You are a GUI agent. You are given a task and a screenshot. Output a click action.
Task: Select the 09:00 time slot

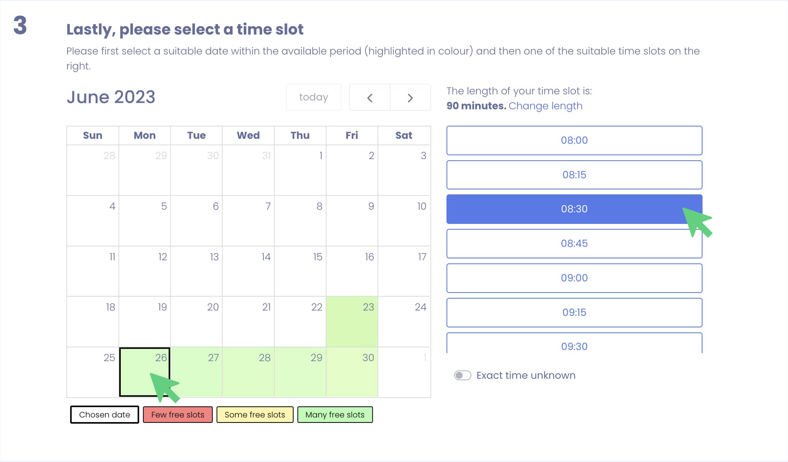(574, 278)
